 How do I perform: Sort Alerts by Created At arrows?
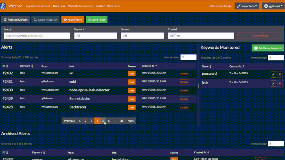(x=156, y=66)
